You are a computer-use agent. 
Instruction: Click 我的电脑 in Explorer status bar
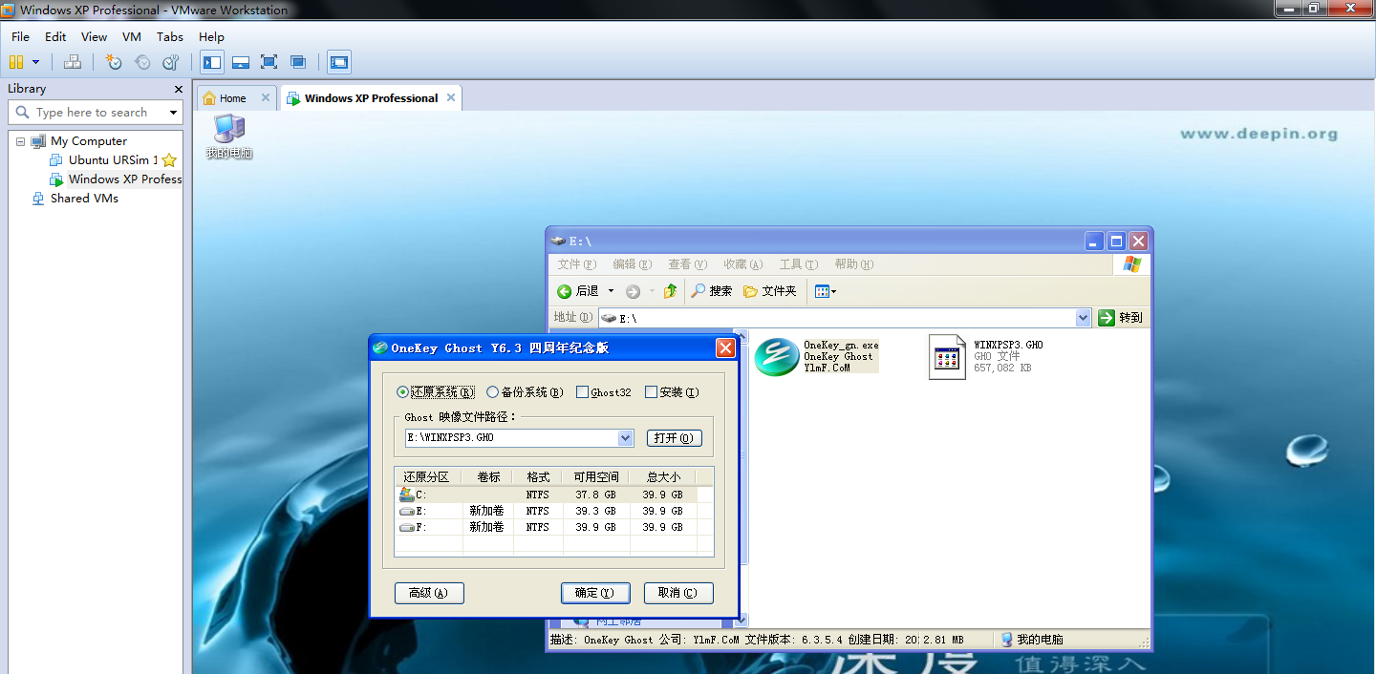click(x=1032, y=640)
